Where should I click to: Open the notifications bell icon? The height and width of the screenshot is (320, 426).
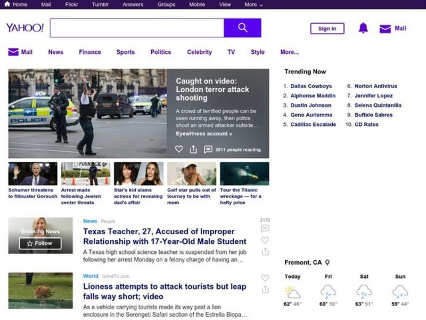(363, 28)
